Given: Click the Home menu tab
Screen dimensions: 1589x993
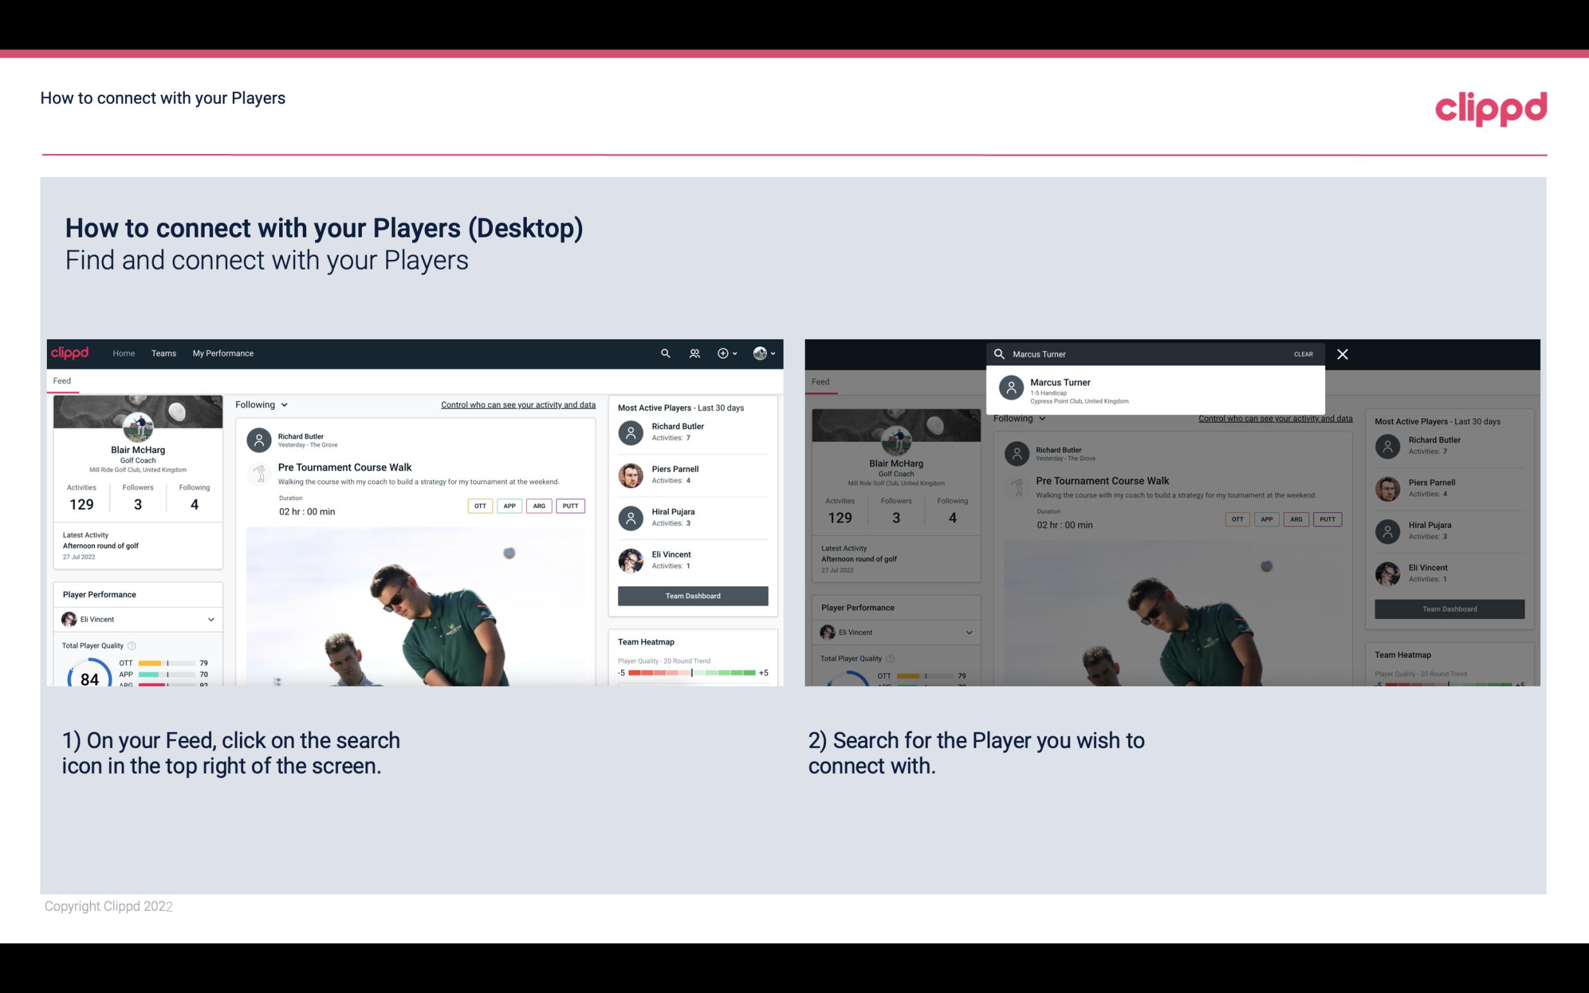Looking at the screenshot, I should click(x=123, y=352).
